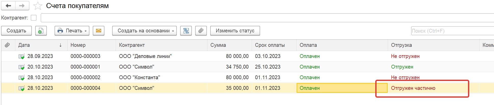
Task: Sort by the paperclip attachment column header
Action: pos(8,45)
